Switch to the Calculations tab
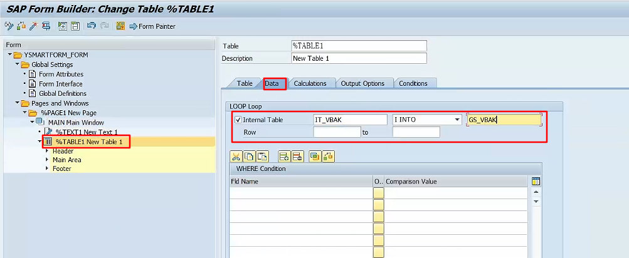Image resolution: width=629 pixels, height=258 pixels. (310, 83)
